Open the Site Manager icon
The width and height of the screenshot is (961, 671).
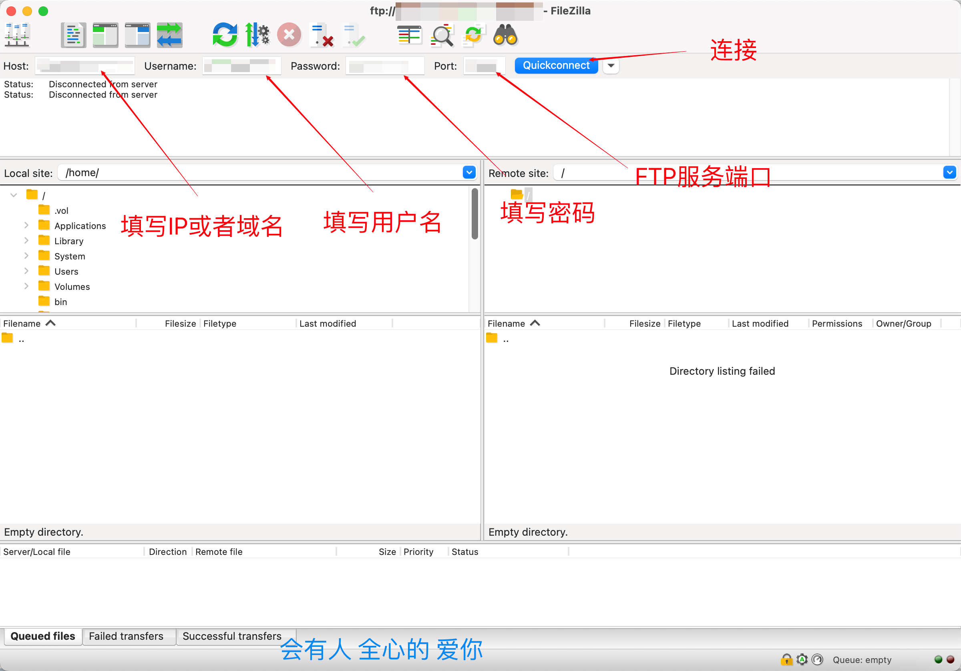[17, 35]
